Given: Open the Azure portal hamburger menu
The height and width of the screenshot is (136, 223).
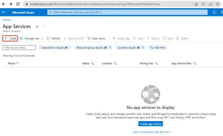Looking at the screenshot, I should point(3,12).
